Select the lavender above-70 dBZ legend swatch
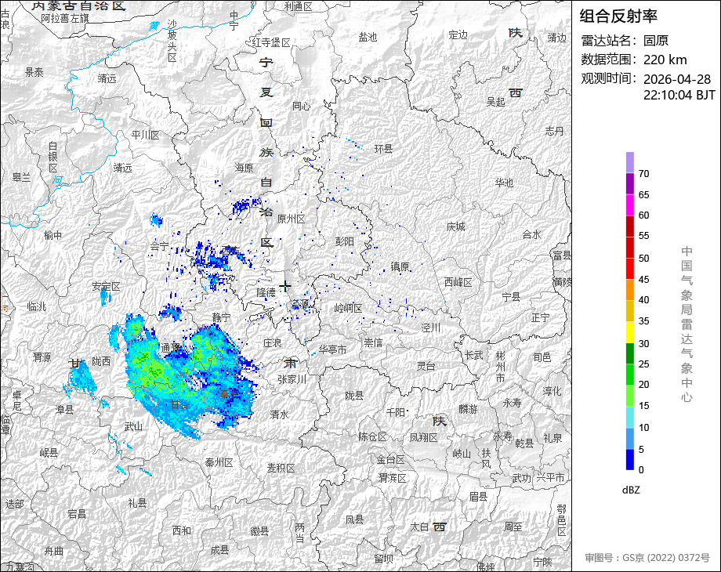This screenshot has height=572, width=721. [x=630, y=163]
